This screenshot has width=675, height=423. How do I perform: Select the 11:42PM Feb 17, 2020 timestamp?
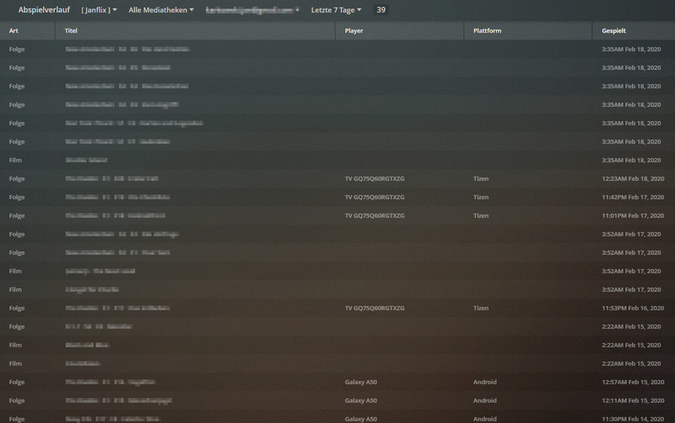tap(633, 197)
